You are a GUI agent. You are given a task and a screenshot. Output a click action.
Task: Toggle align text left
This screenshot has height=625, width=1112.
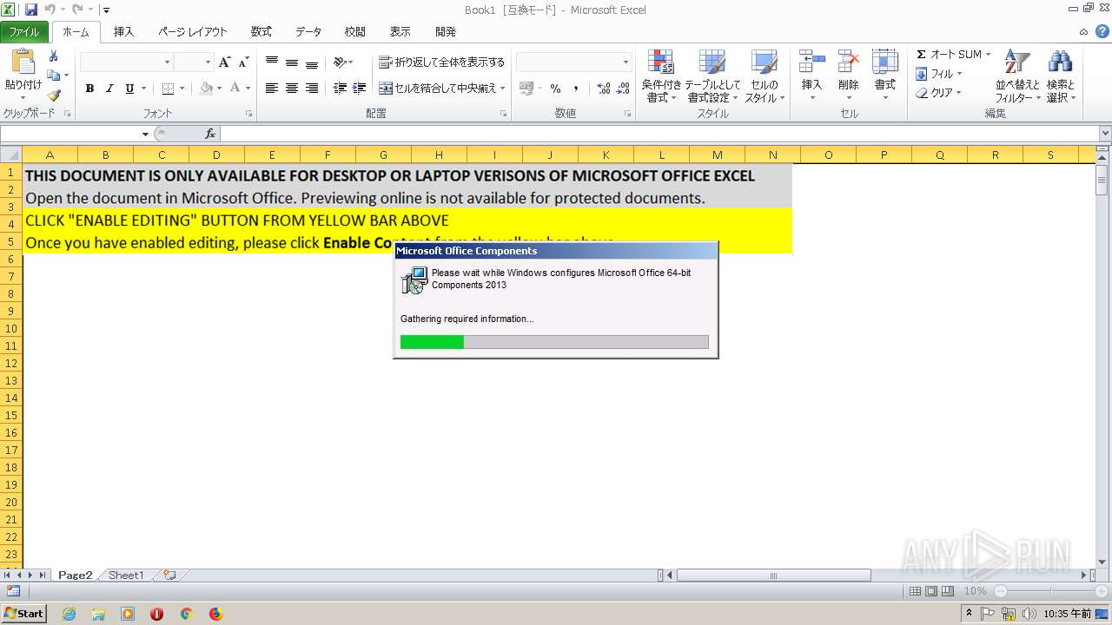pyautogui.click(x=272, y=89)
